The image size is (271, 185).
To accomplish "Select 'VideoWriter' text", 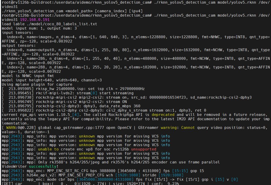I will (x=14, y=167).
